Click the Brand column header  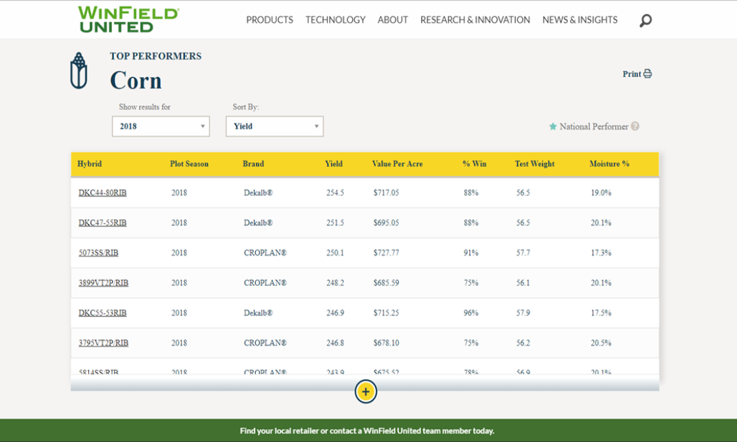pos(253,164)
